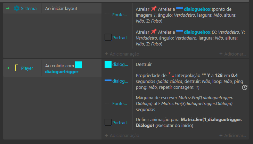Click the yellow Player object icon
Image resolution: width=253 pixels, height=144 pixels.
coord(16,68)
